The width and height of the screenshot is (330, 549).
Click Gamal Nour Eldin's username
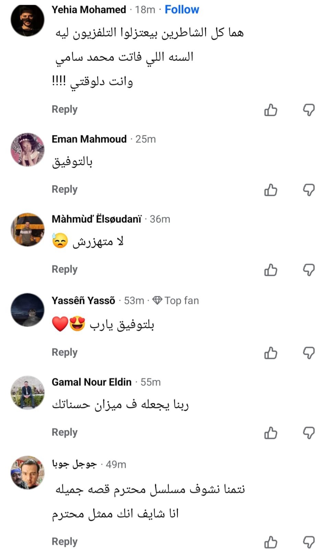pos(91,382)
